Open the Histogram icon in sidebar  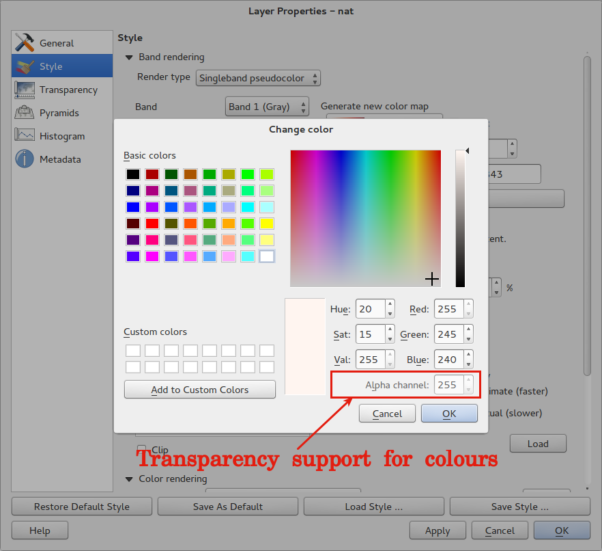(x=25, y=136)
